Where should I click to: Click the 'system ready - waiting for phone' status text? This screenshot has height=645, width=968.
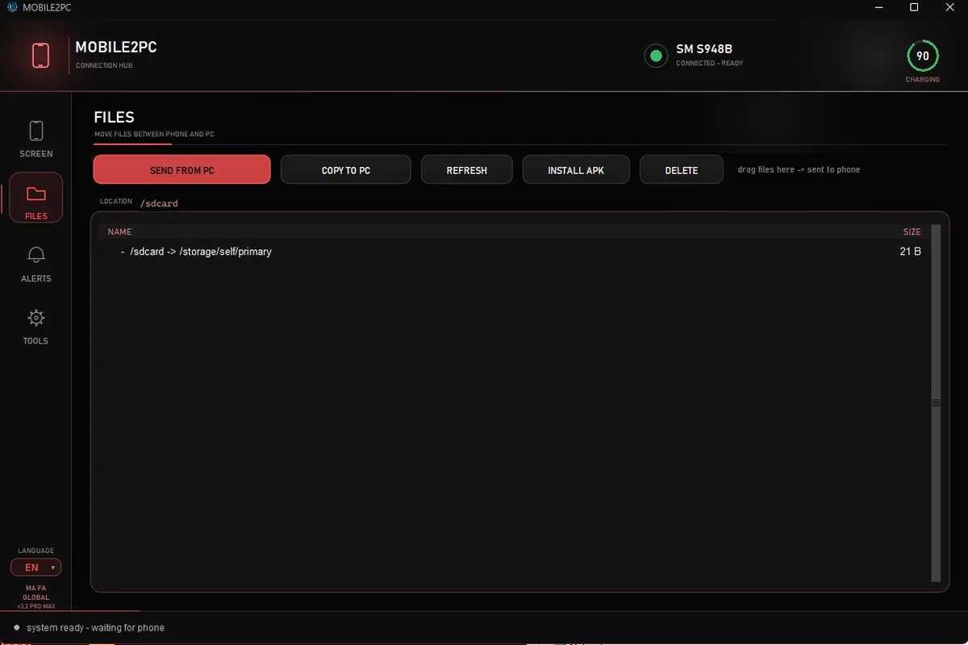(x=95, y=627)
